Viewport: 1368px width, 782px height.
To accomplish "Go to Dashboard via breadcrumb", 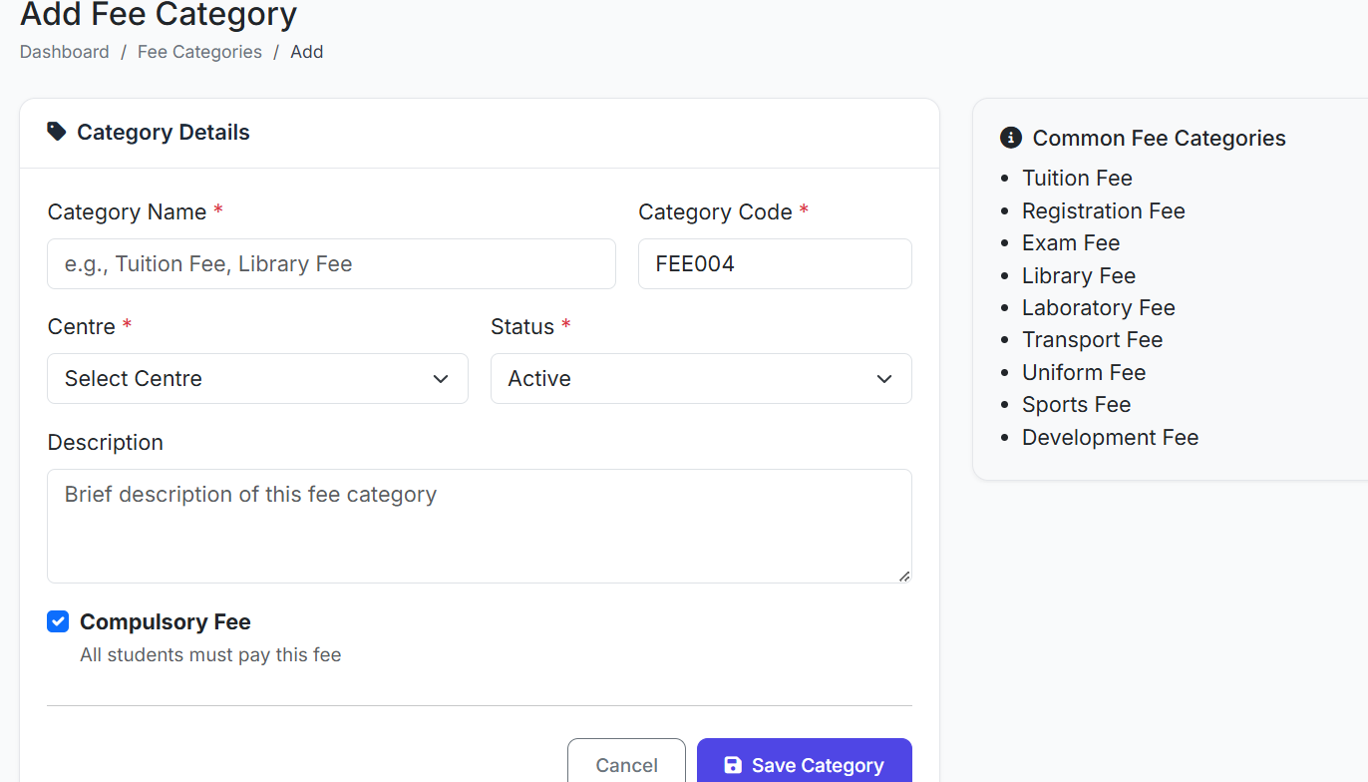I will point(65,52).
